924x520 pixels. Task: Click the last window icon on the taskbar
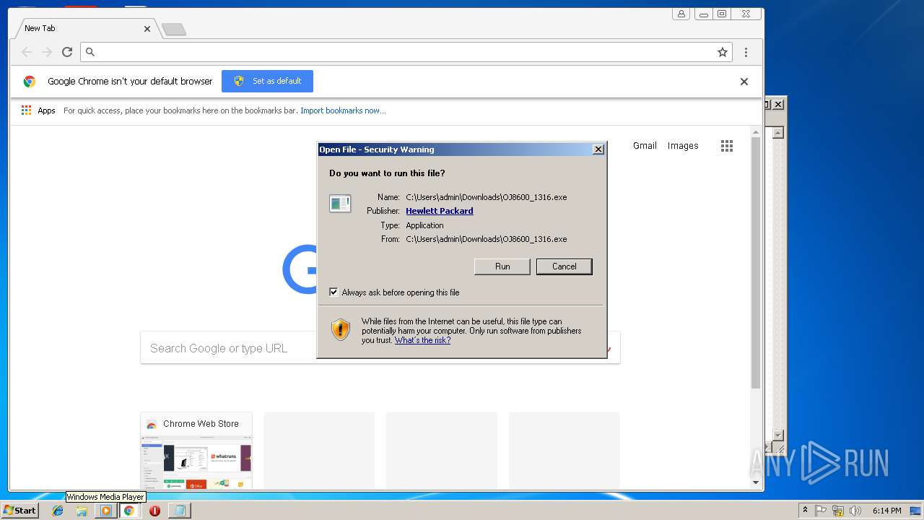click(x=179, y=511)
